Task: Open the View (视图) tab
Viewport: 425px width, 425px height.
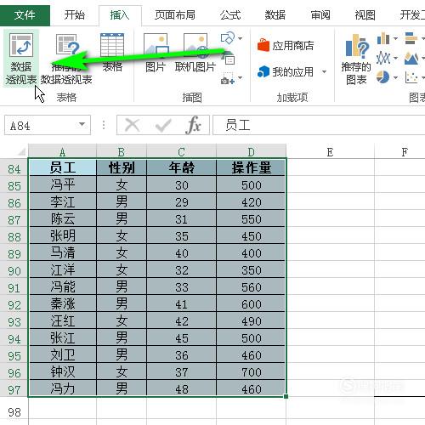Action: pyautogui.click(x=365, y=15)
